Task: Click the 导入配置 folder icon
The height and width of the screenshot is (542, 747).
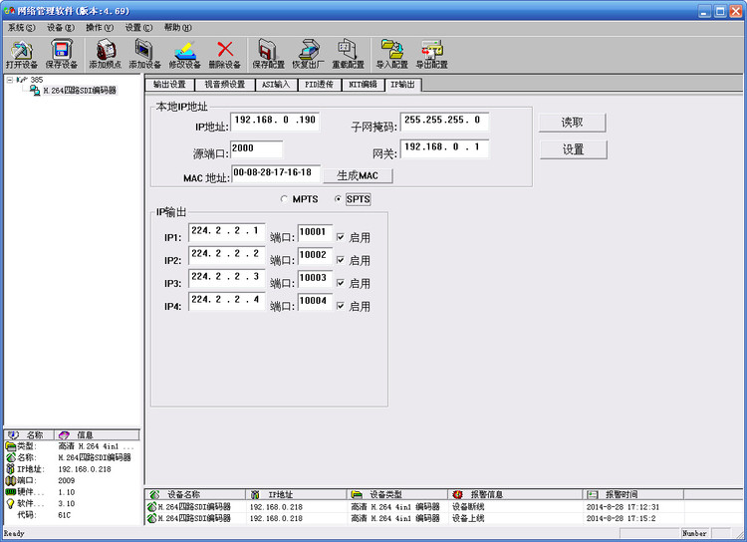Action: click(x=392, y=50)
